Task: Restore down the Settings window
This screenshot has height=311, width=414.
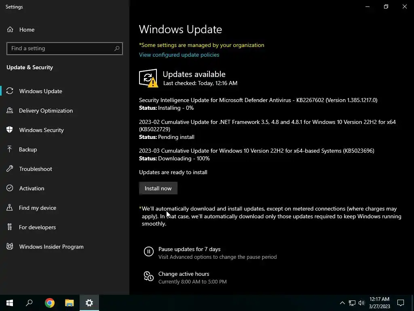Action: [386, 6]
